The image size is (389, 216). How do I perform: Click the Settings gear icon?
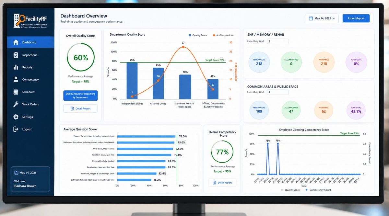pos(16,117)
